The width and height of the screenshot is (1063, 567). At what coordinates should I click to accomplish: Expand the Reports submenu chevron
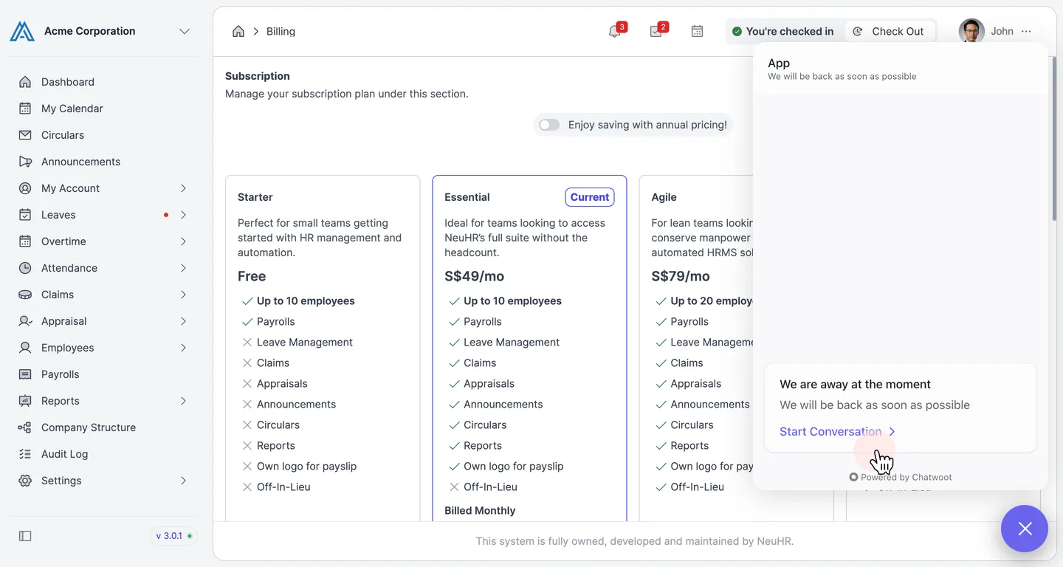pyautogui.click(x=183, y=401)
